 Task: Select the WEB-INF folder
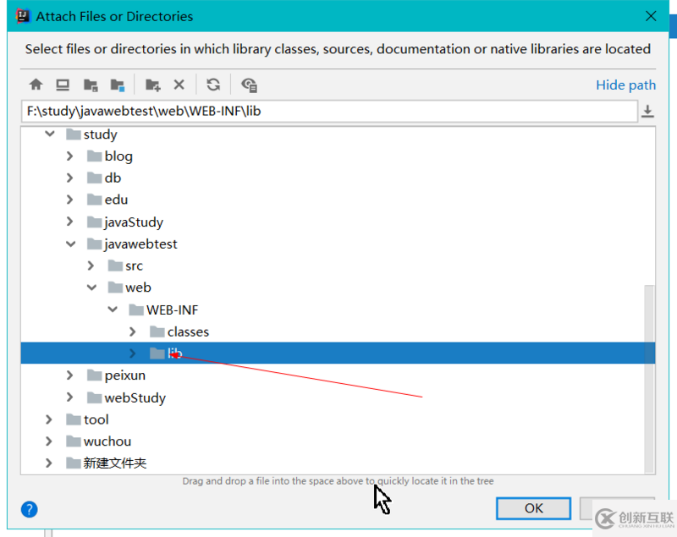click(163, 310)
